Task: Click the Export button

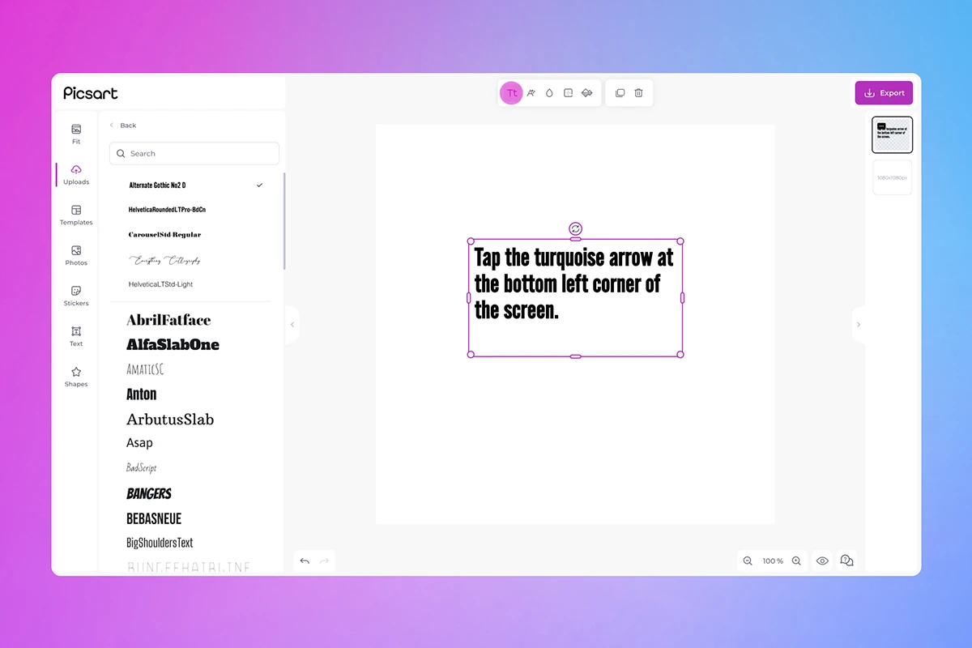Action: point(884,92)
